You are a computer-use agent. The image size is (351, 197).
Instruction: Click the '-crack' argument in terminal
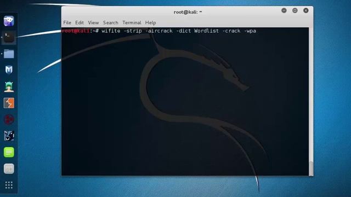pyautogui.click(x=231, y=31)
